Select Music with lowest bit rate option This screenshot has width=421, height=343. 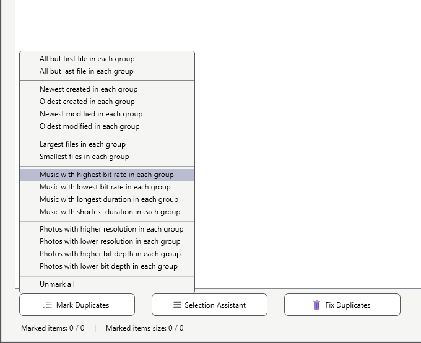coord(107,187)
